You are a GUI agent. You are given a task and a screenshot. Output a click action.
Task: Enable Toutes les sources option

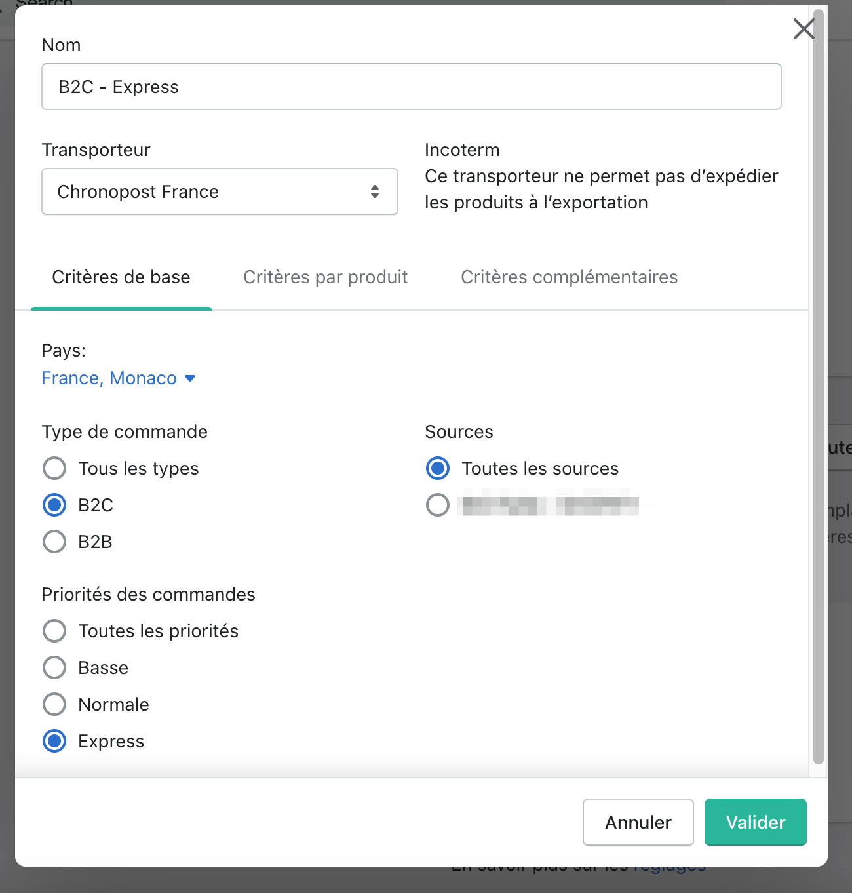(x=437, y=468)
